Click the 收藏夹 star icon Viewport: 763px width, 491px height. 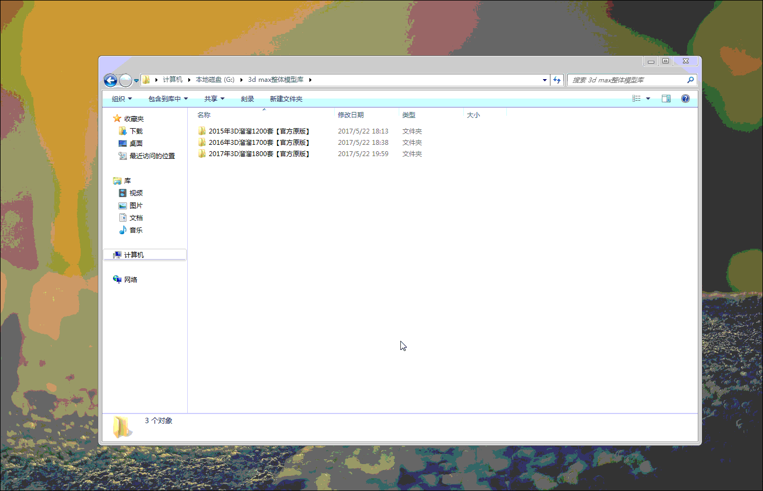(117, 118)
